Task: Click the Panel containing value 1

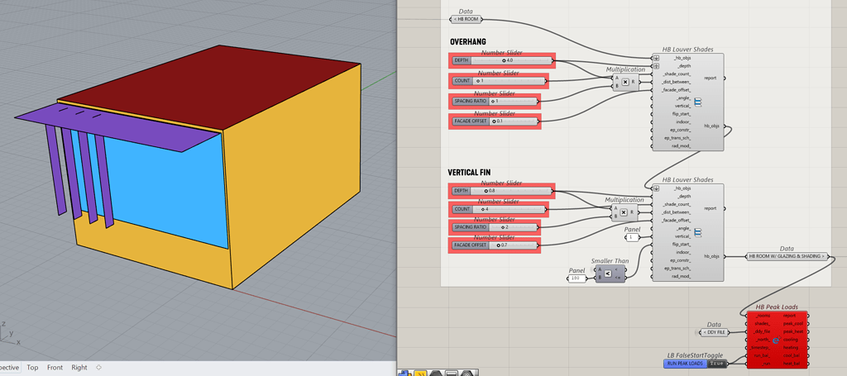Action: pos(633,237)
